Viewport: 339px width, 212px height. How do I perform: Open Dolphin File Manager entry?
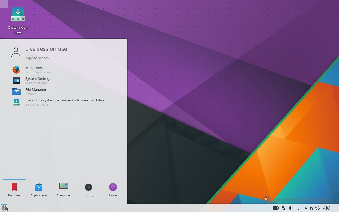pyautogui.click(x=36, y=91)
